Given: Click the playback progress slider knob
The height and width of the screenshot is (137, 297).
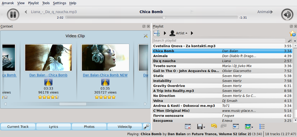Looking at the screenshot, I should click(164, 17).
